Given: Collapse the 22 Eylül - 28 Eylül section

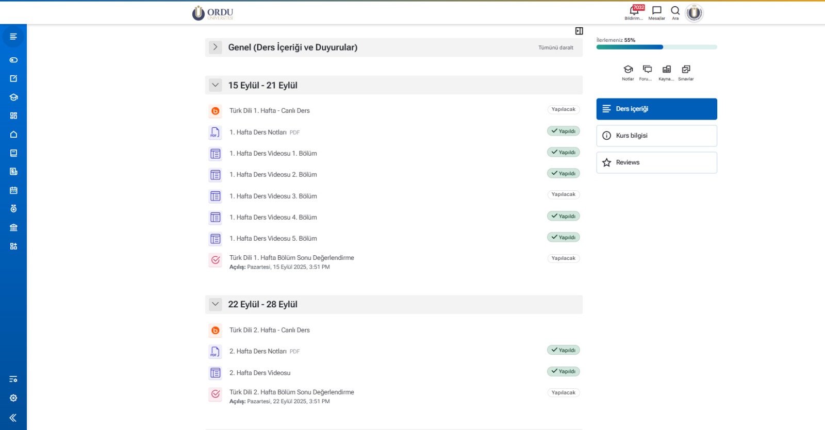Looking at the screenshot, I should click(x=216, y=304).
